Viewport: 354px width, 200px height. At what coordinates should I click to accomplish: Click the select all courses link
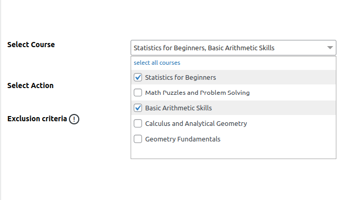[x=157, y=63]
